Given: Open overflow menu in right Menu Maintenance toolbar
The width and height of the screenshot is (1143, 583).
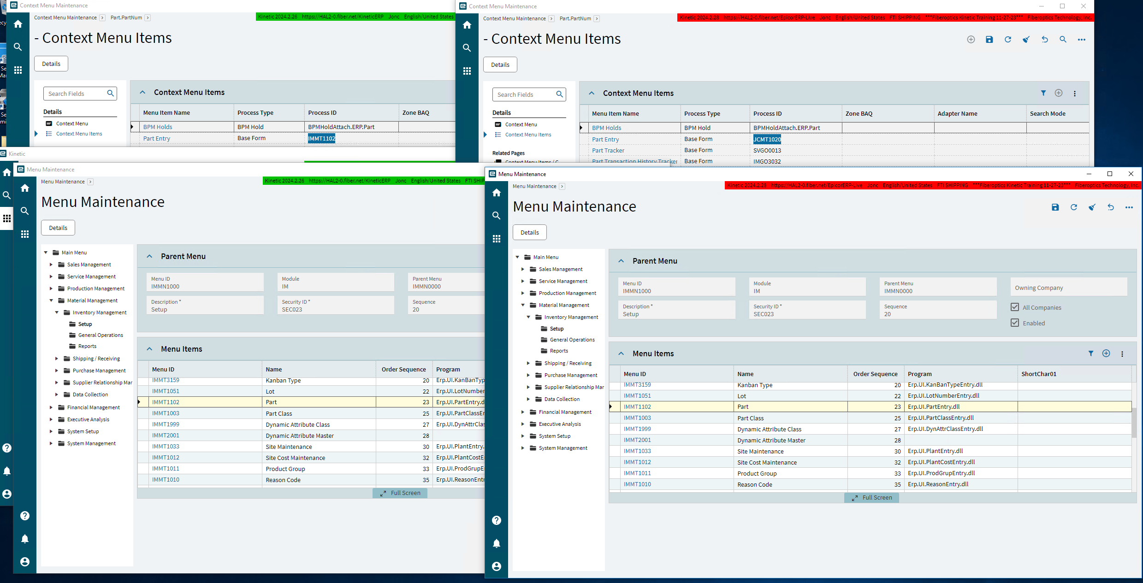Looking at the screenshot, I should coord(1129,207).
